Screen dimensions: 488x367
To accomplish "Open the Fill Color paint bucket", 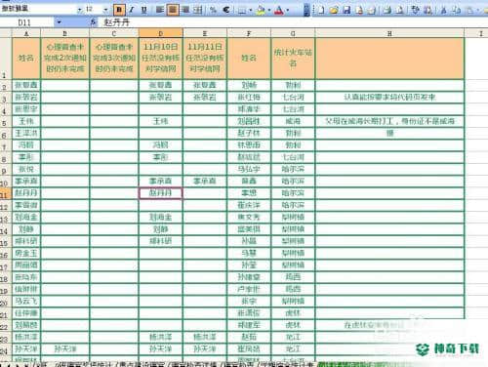I will point(261,10).
